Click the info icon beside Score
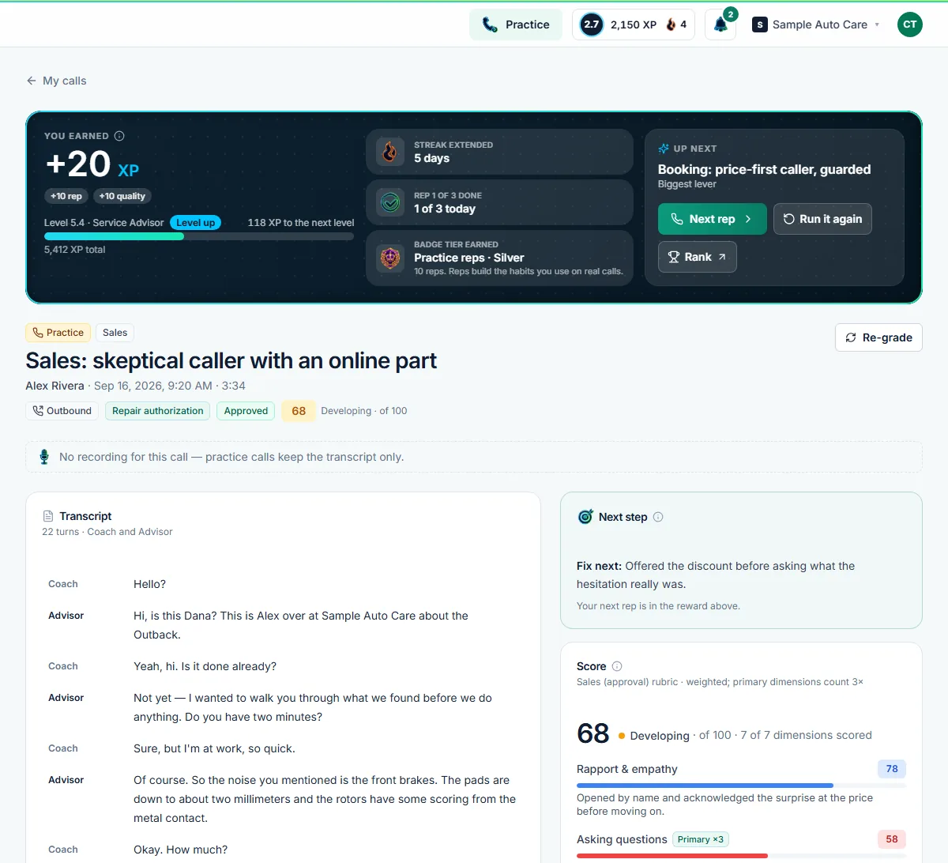 pos(617,666)
